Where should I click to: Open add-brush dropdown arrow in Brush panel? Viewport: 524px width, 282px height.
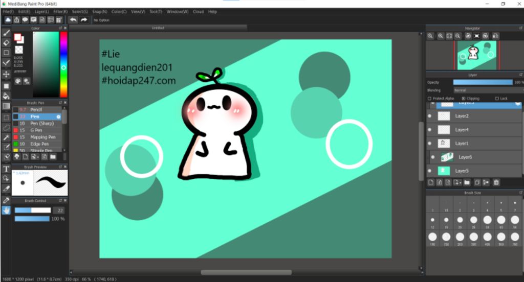pos(38,157)
